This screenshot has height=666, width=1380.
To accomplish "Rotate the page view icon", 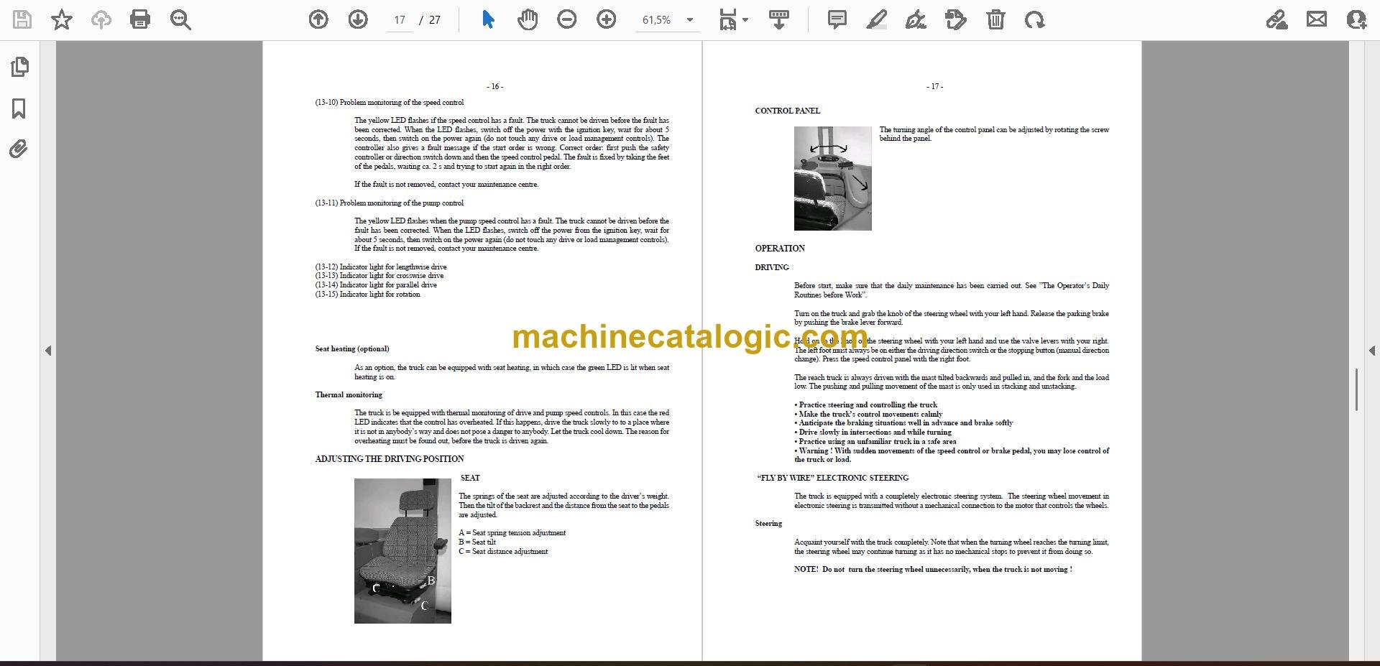I will point(1035,19).
